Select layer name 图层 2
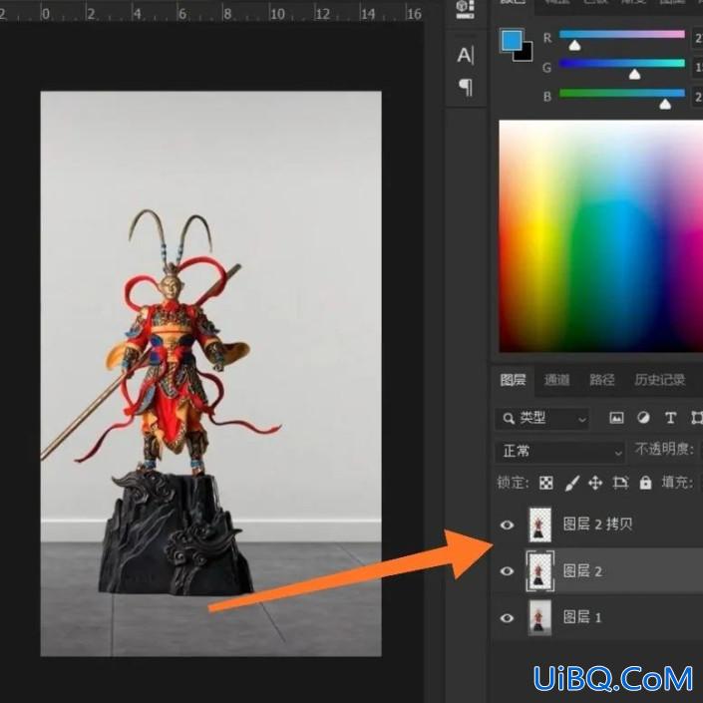The height and width of the screenshot is (703, 703). point(582,571)
